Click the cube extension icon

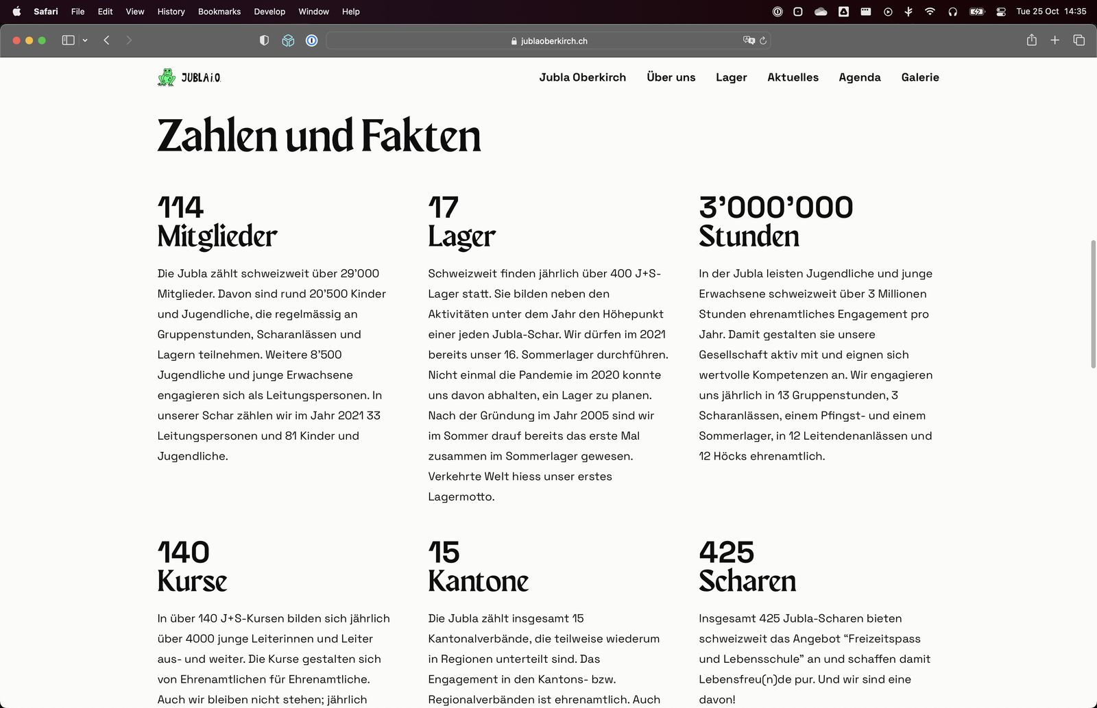pyautogui.click(x=288, y=40)
